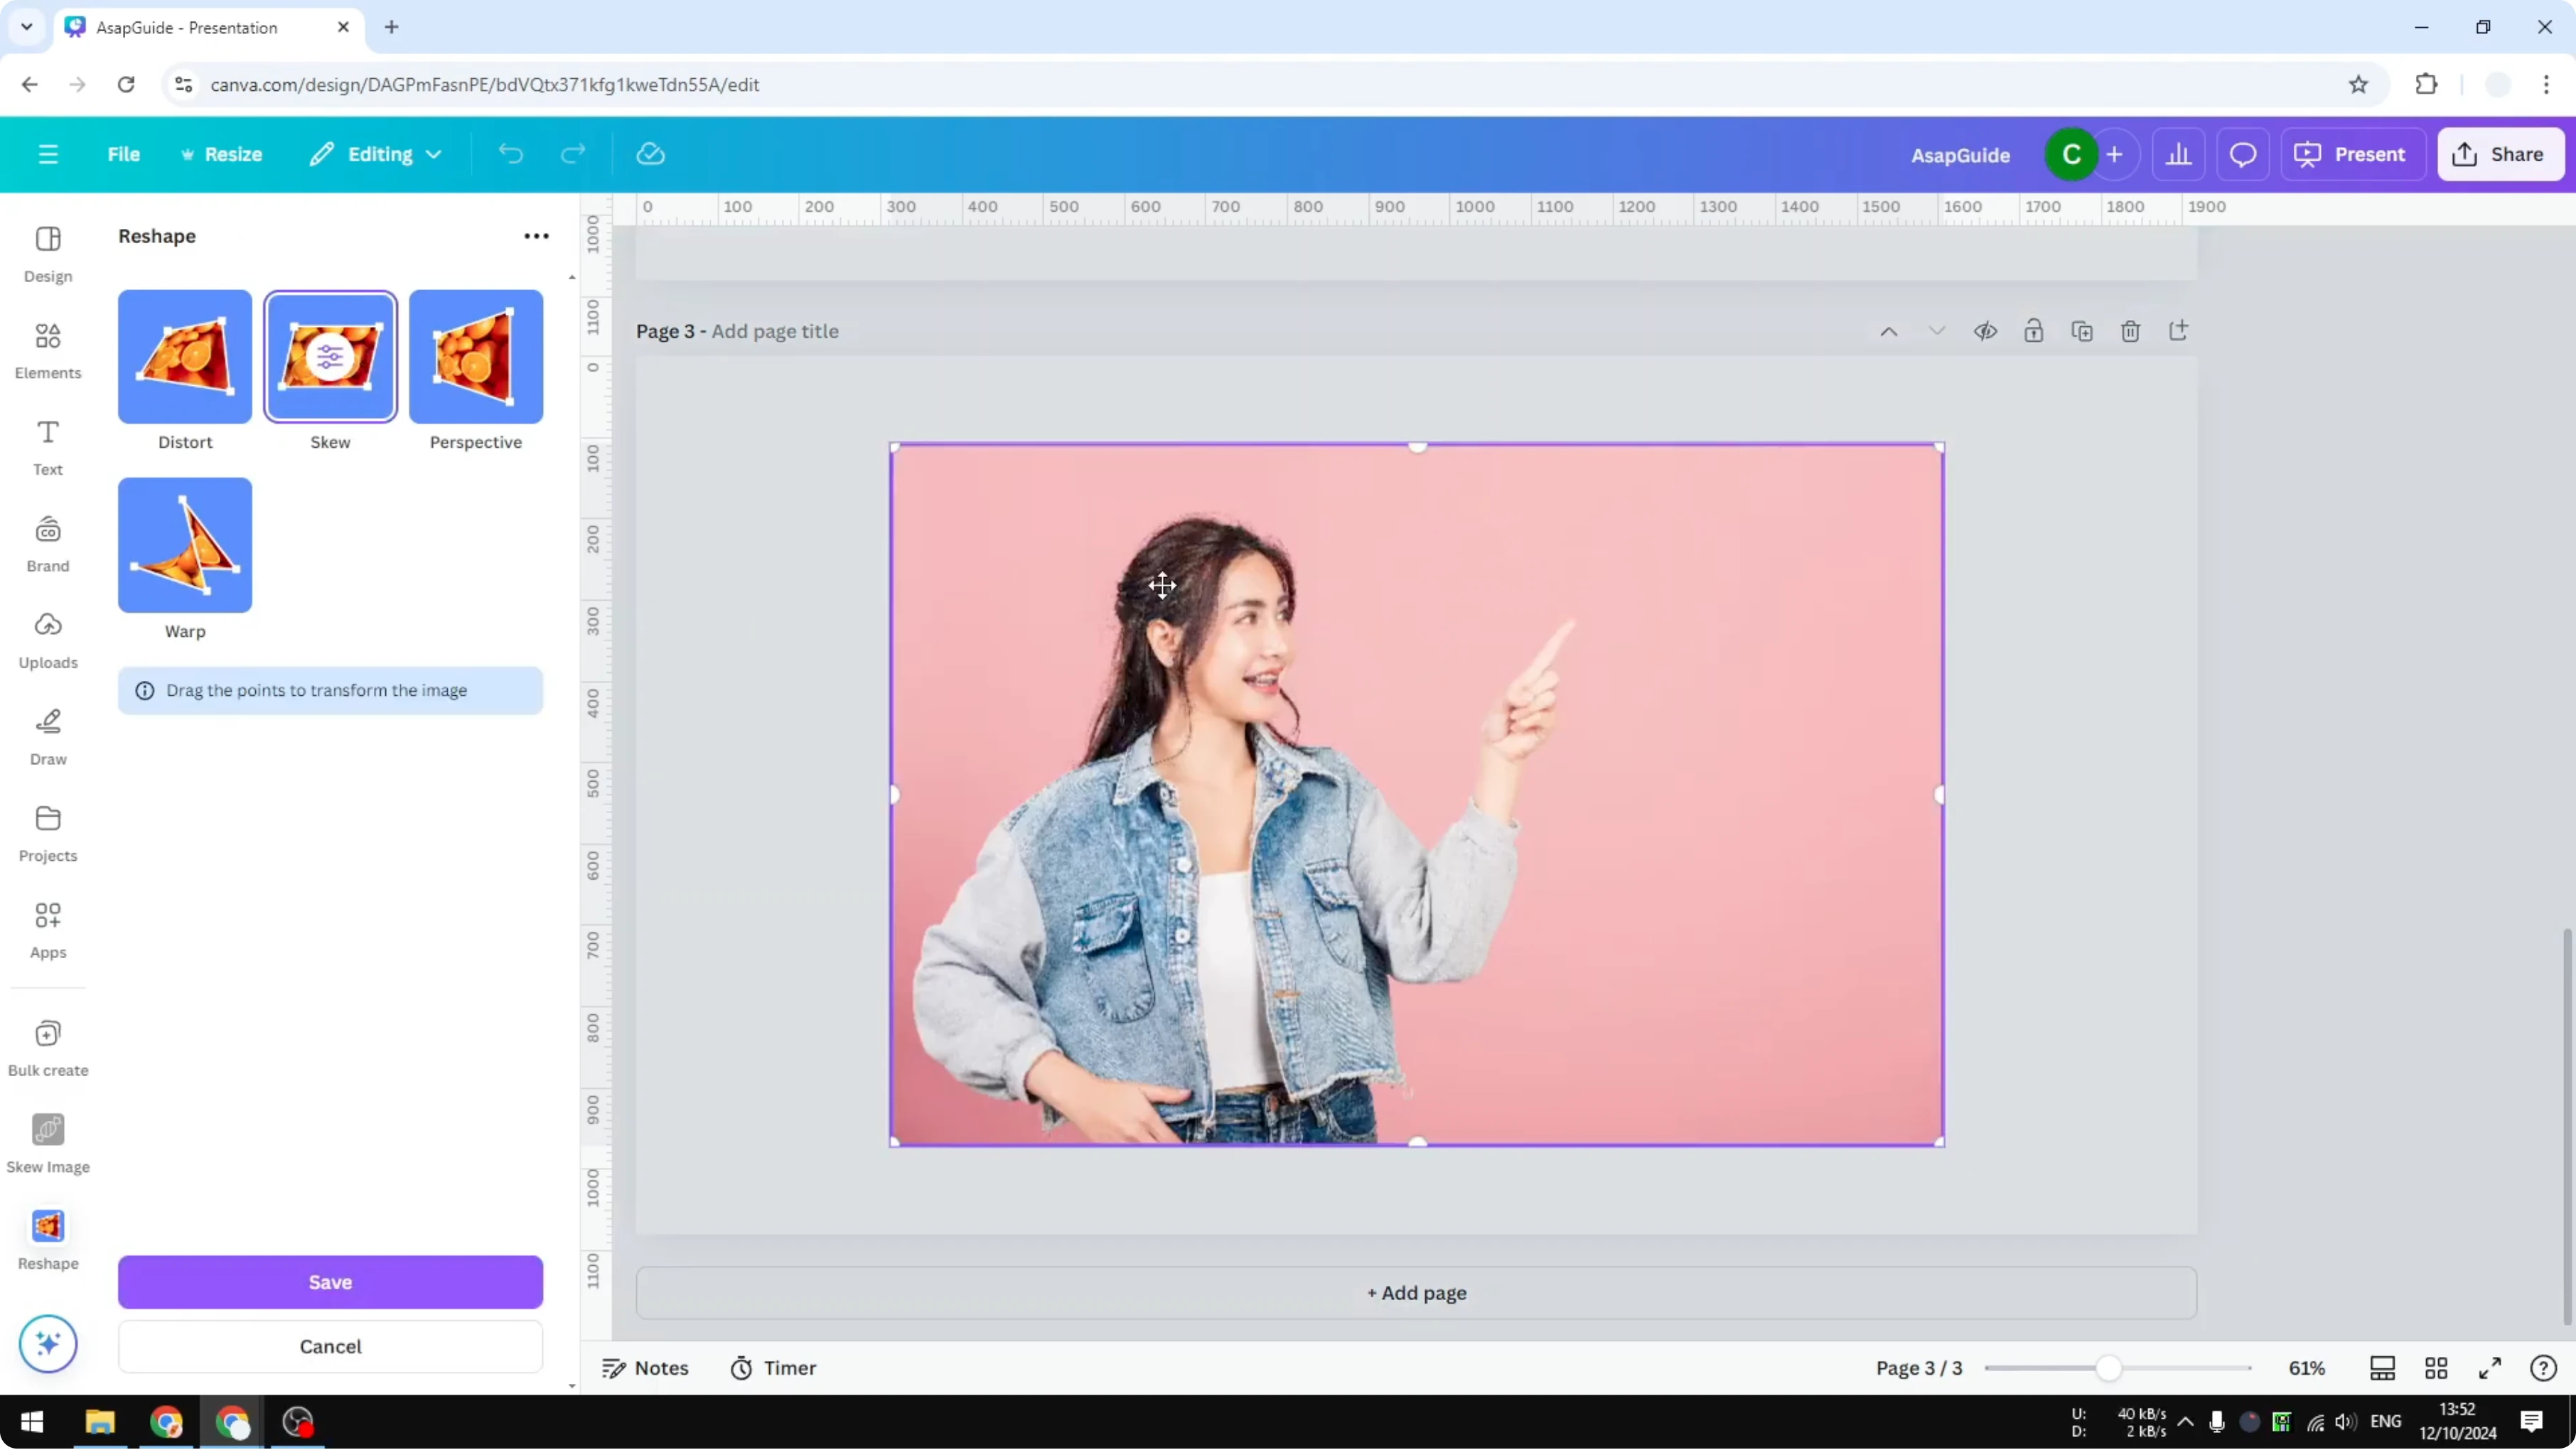Open the File menu
2576x1450 pixels.
point(124,153)
